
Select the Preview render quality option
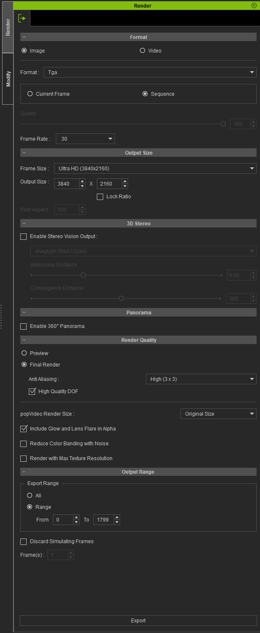coord(24,353)
